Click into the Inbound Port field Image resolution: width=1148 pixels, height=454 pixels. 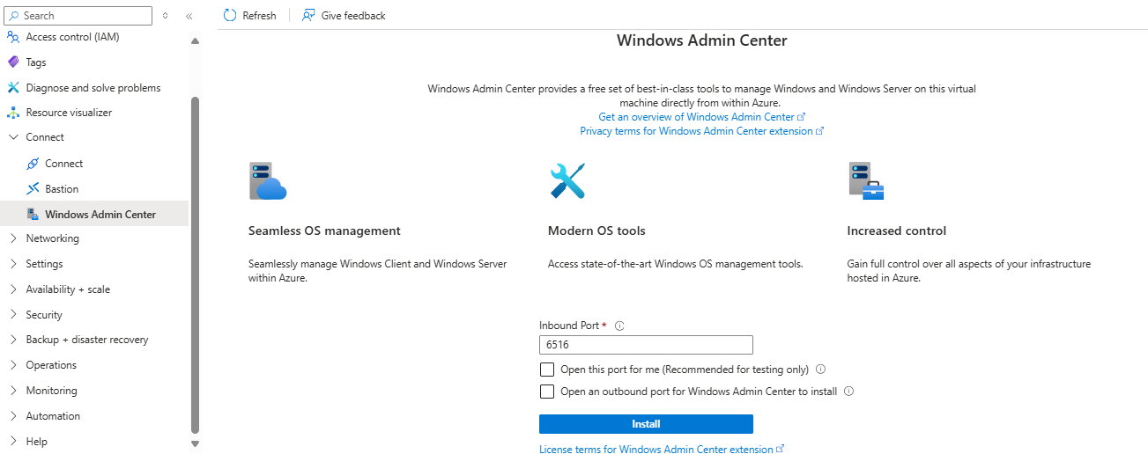646,345
